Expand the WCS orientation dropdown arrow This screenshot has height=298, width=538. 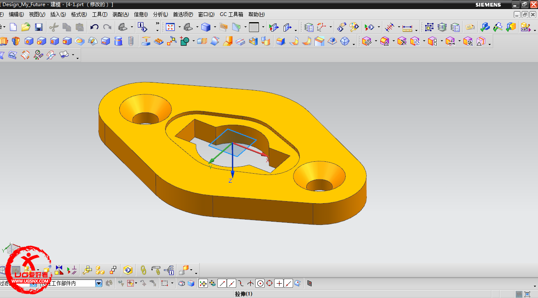(x=331, y=28)
